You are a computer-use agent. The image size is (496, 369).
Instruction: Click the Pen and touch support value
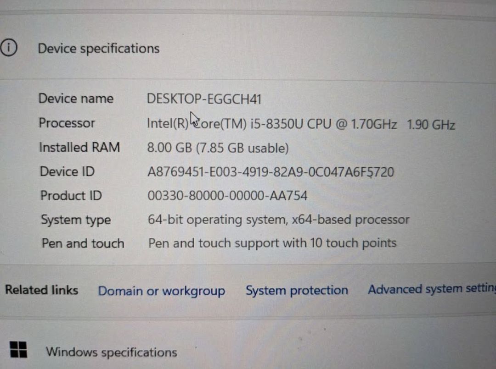point(272,243)
